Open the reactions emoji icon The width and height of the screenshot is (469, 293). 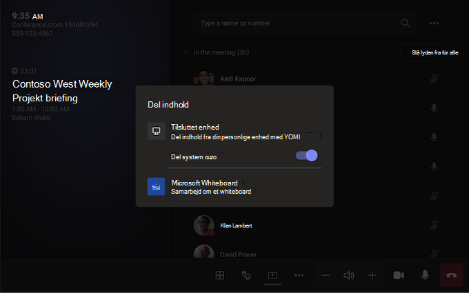pos(246,275)
